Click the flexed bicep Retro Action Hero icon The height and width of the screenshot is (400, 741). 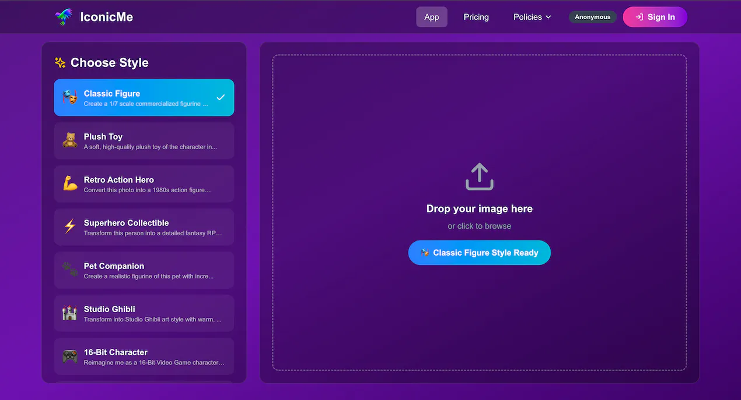[x=70, y=183]
